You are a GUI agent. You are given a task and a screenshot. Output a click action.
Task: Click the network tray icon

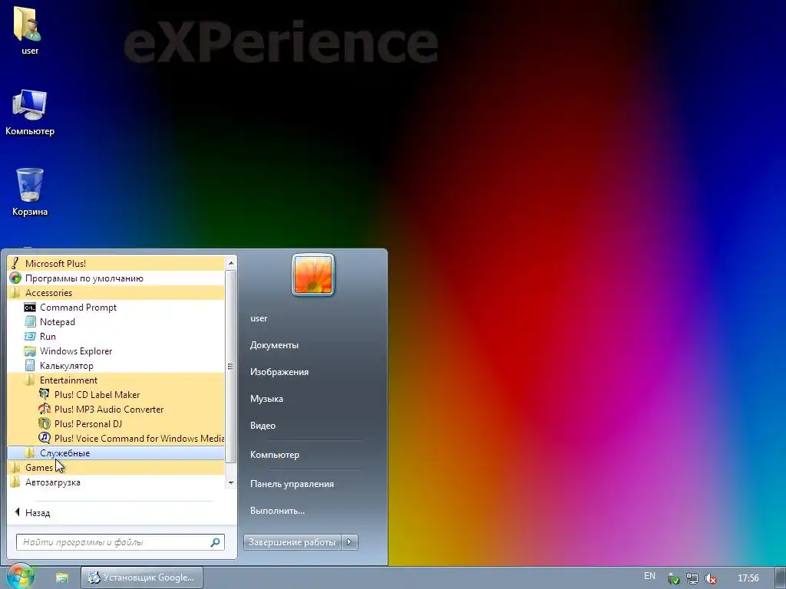tap(692, 578)
